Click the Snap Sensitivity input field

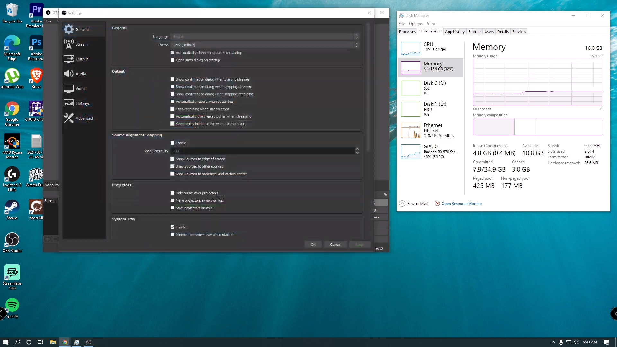pyautogui.click(x=263, y=151)
